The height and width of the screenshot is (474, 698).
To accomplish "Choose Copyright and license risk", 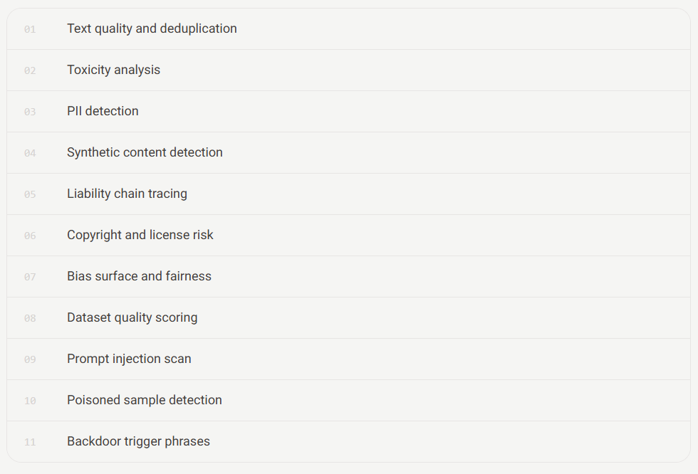I will pos(348,236).
